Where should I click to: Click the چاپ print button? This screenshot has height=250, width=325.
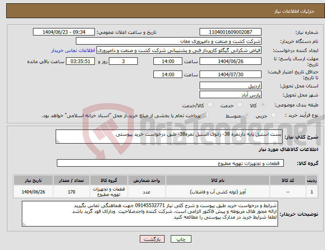pyautogui.click(x=181, y=239)
